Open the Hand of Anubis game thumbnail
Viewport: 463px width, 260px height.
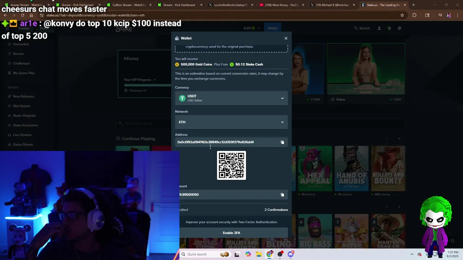pos(352,168)
